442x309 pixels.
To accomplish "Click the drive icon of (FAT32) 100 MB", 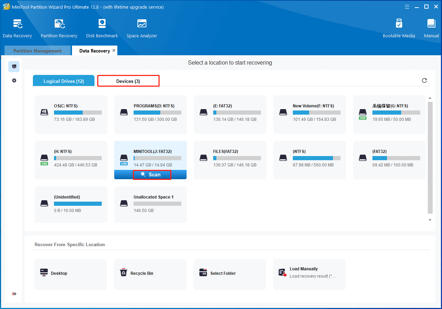I will click(362, 158).
